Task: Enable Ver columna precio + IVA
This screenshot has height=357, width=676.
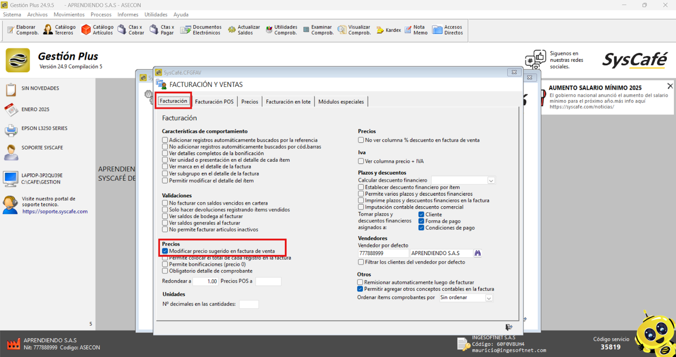Action: click(x=361, y=161)
